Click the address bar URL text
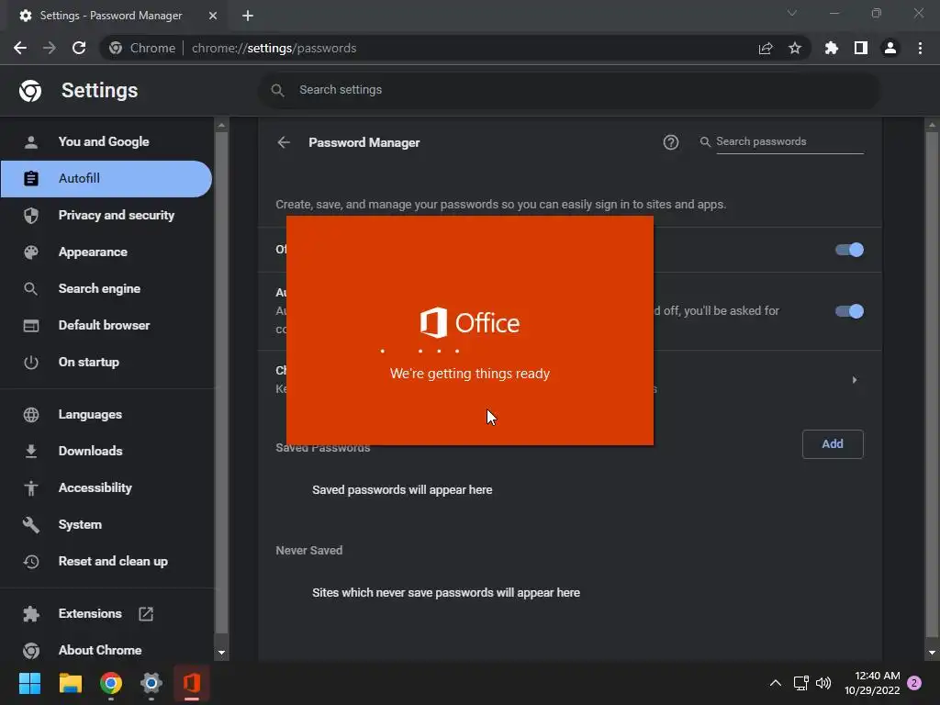 pos(274,48)
